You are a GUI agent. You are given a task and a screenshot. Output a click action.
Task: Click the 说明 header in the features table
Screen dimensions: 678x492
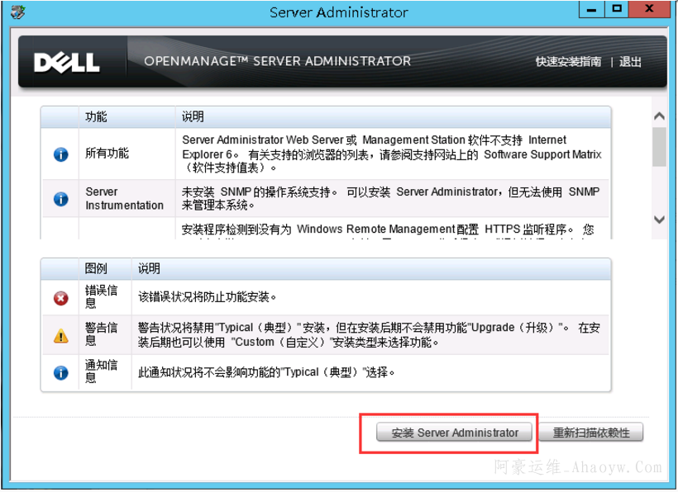point(193,116)
